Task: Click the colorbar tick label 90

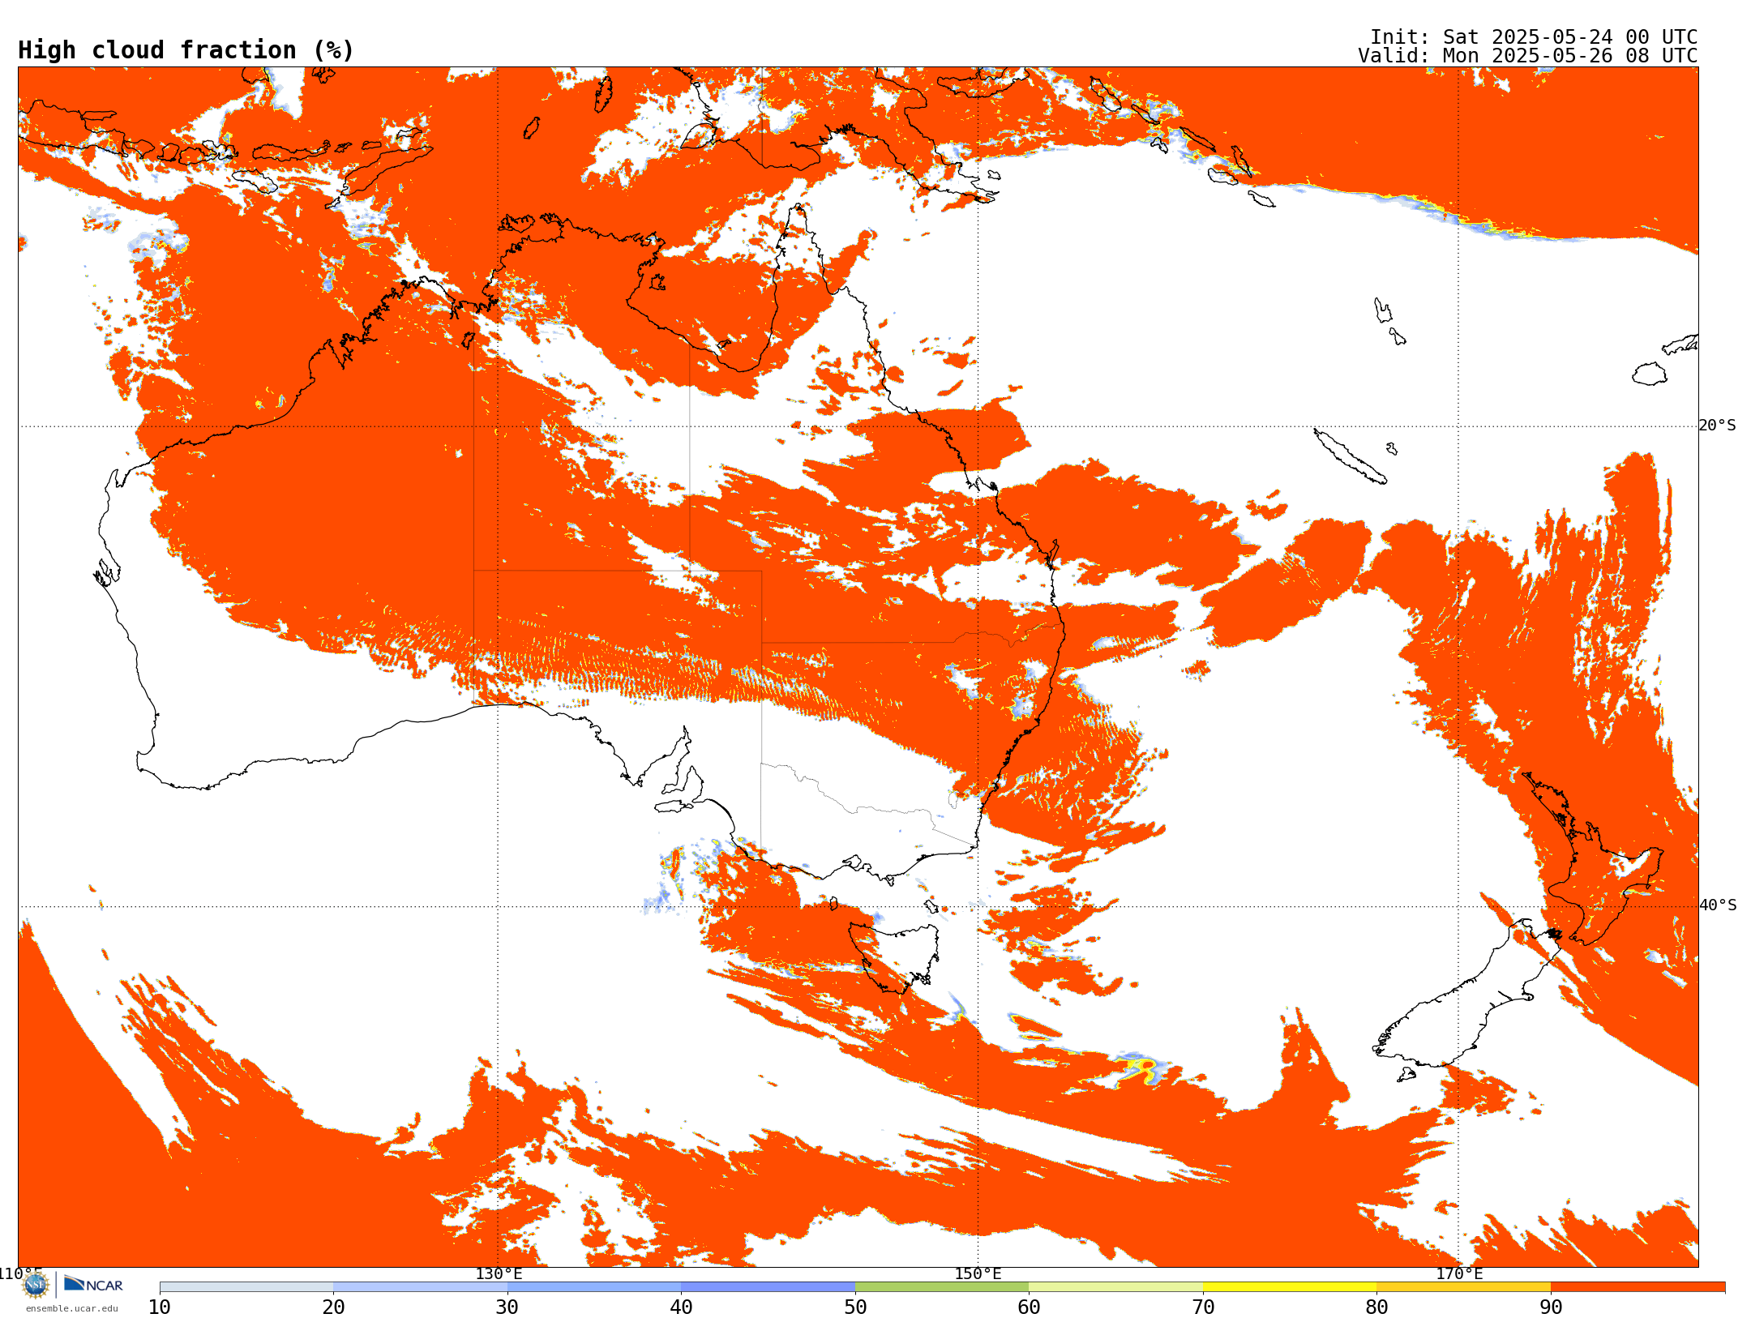Action: pos(1551,1307)
